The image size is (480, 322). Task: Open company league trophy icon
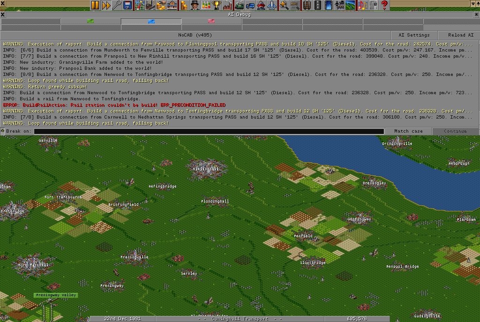click(x=216, y=5)
